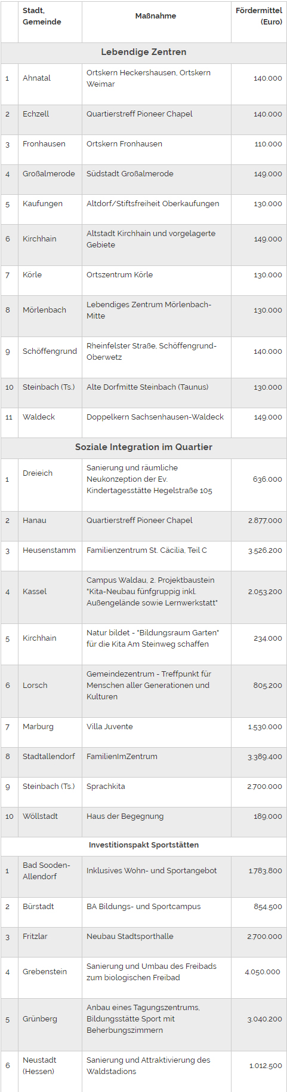Select Doppelkern Sachsenhausen-Waldeck measure

coord(155,417)
